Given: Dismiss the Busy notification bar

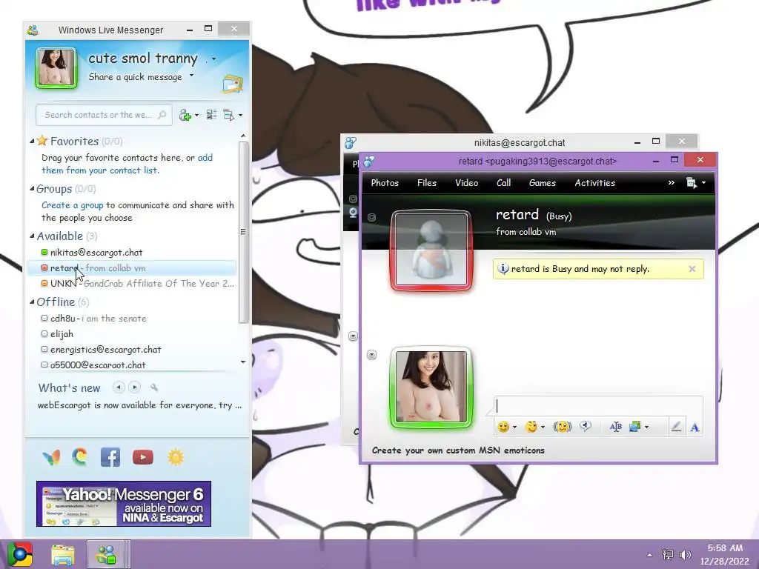Looking at the screenshot, I should [x=692, y=269].
